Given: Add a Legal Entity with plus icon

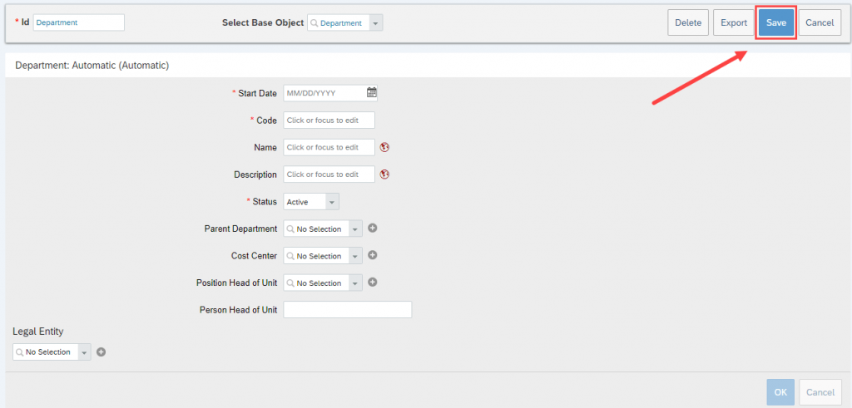Looking at the screenshot, I should (x=101, y=352).
